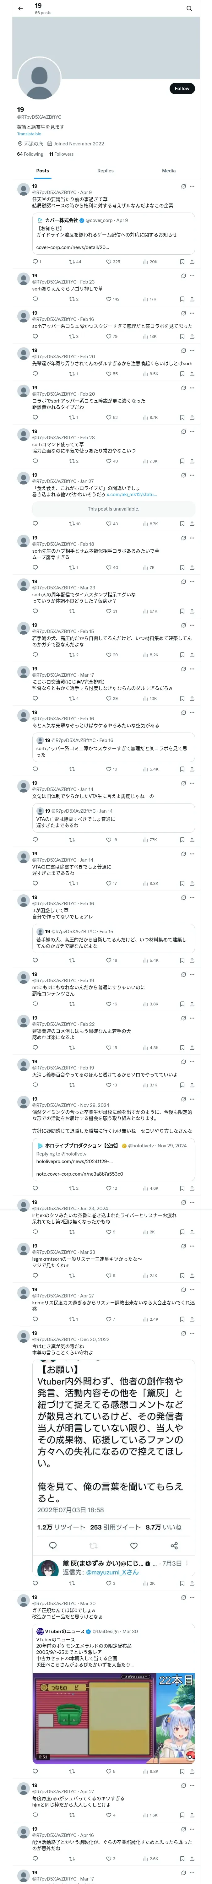The height and width of the screenshot is (1884, 212).
Task: Select the Posts tab
Action: tap(42, 171)
